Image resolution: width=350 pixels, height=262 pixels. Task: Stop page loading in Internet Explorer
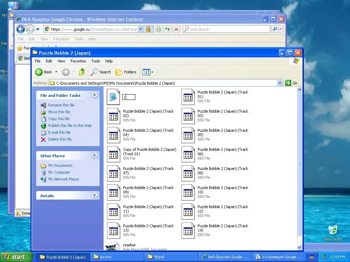point(176,29)
